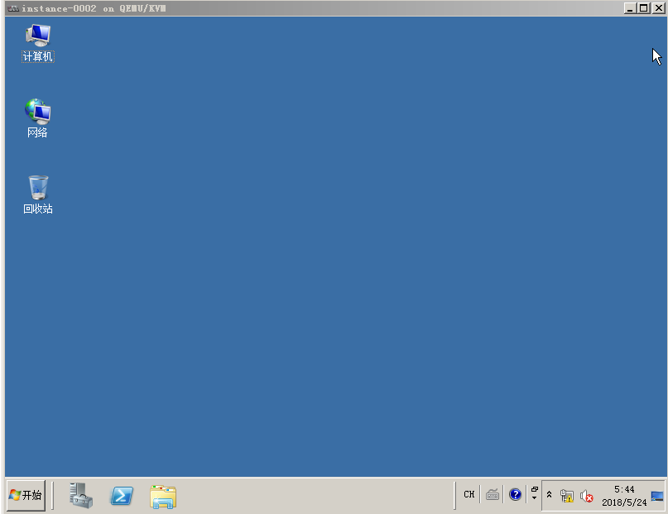The image size is (668, 514).
Task: Launch Server Manager from the taskbar
Action: click(x=81, y=495)
